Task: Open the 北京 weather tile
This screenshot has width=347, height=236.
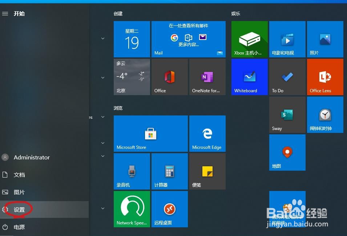Action: click(132, 77)
